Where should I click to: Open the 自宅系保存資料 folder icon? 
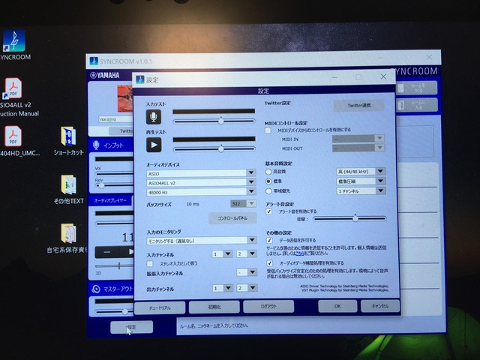click(x=68, y=234)
